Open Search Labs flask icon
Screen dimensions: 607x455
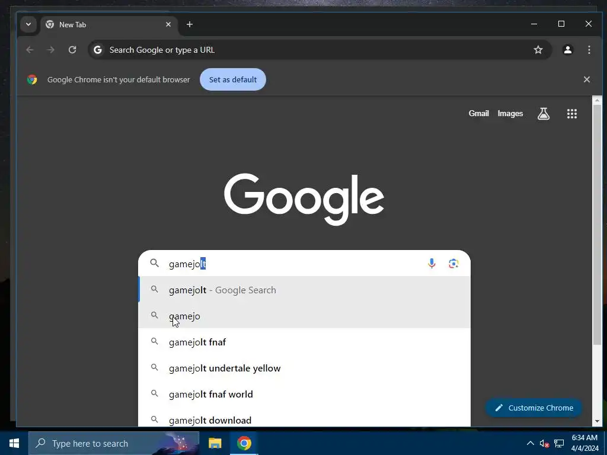click(x=544, y=113)
